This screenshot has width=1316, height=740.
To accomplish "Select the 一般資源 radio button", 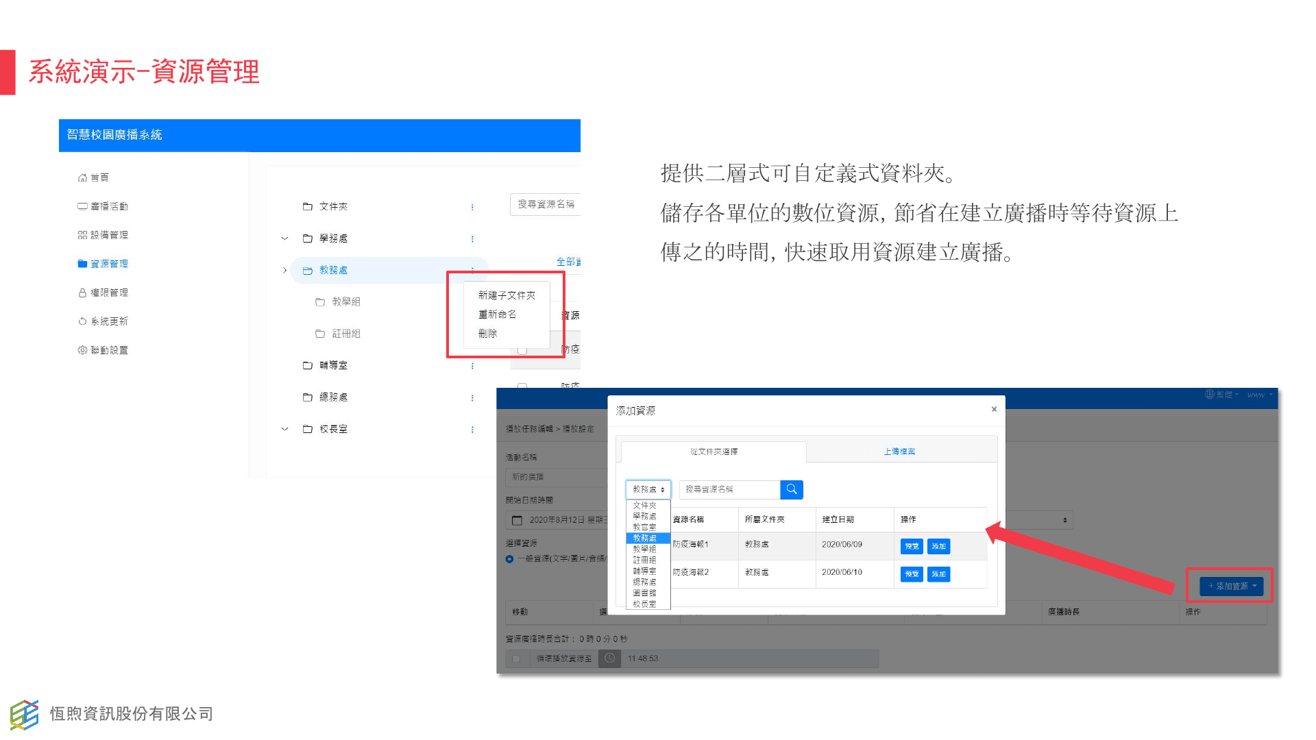I will tap(509, 559).
